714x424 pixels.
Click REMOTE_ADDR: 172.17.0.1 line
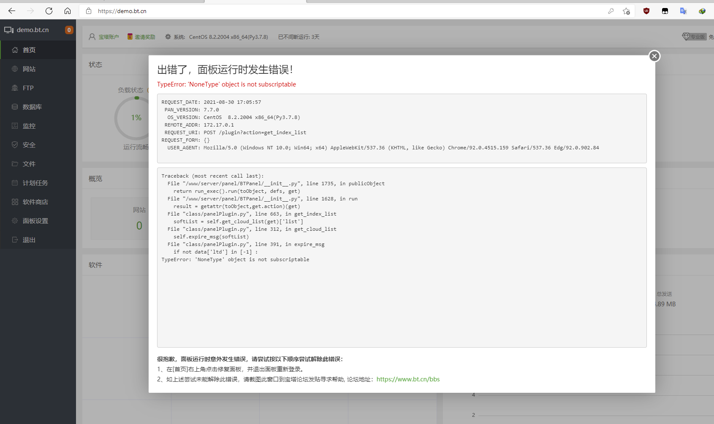point(199,125)
